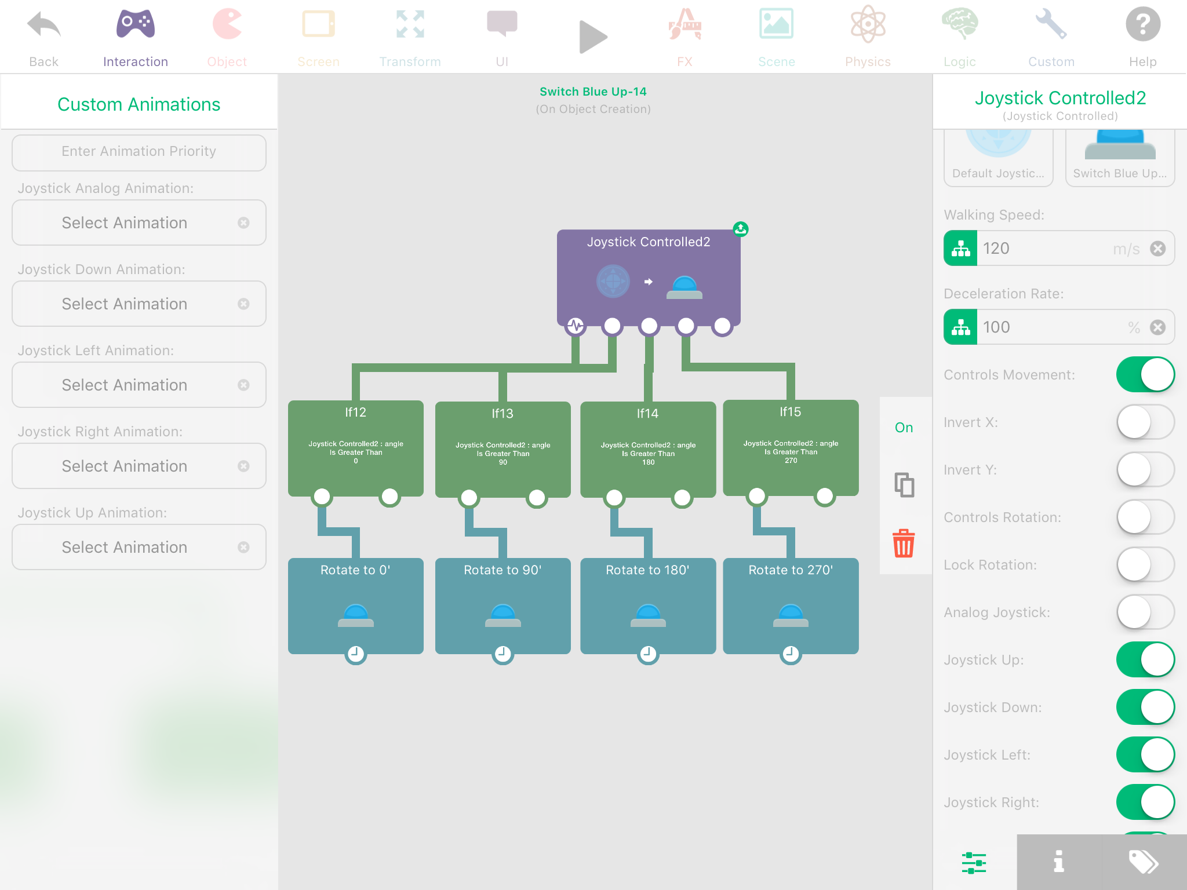Enable the Invert X switch

pos(1145,422)
